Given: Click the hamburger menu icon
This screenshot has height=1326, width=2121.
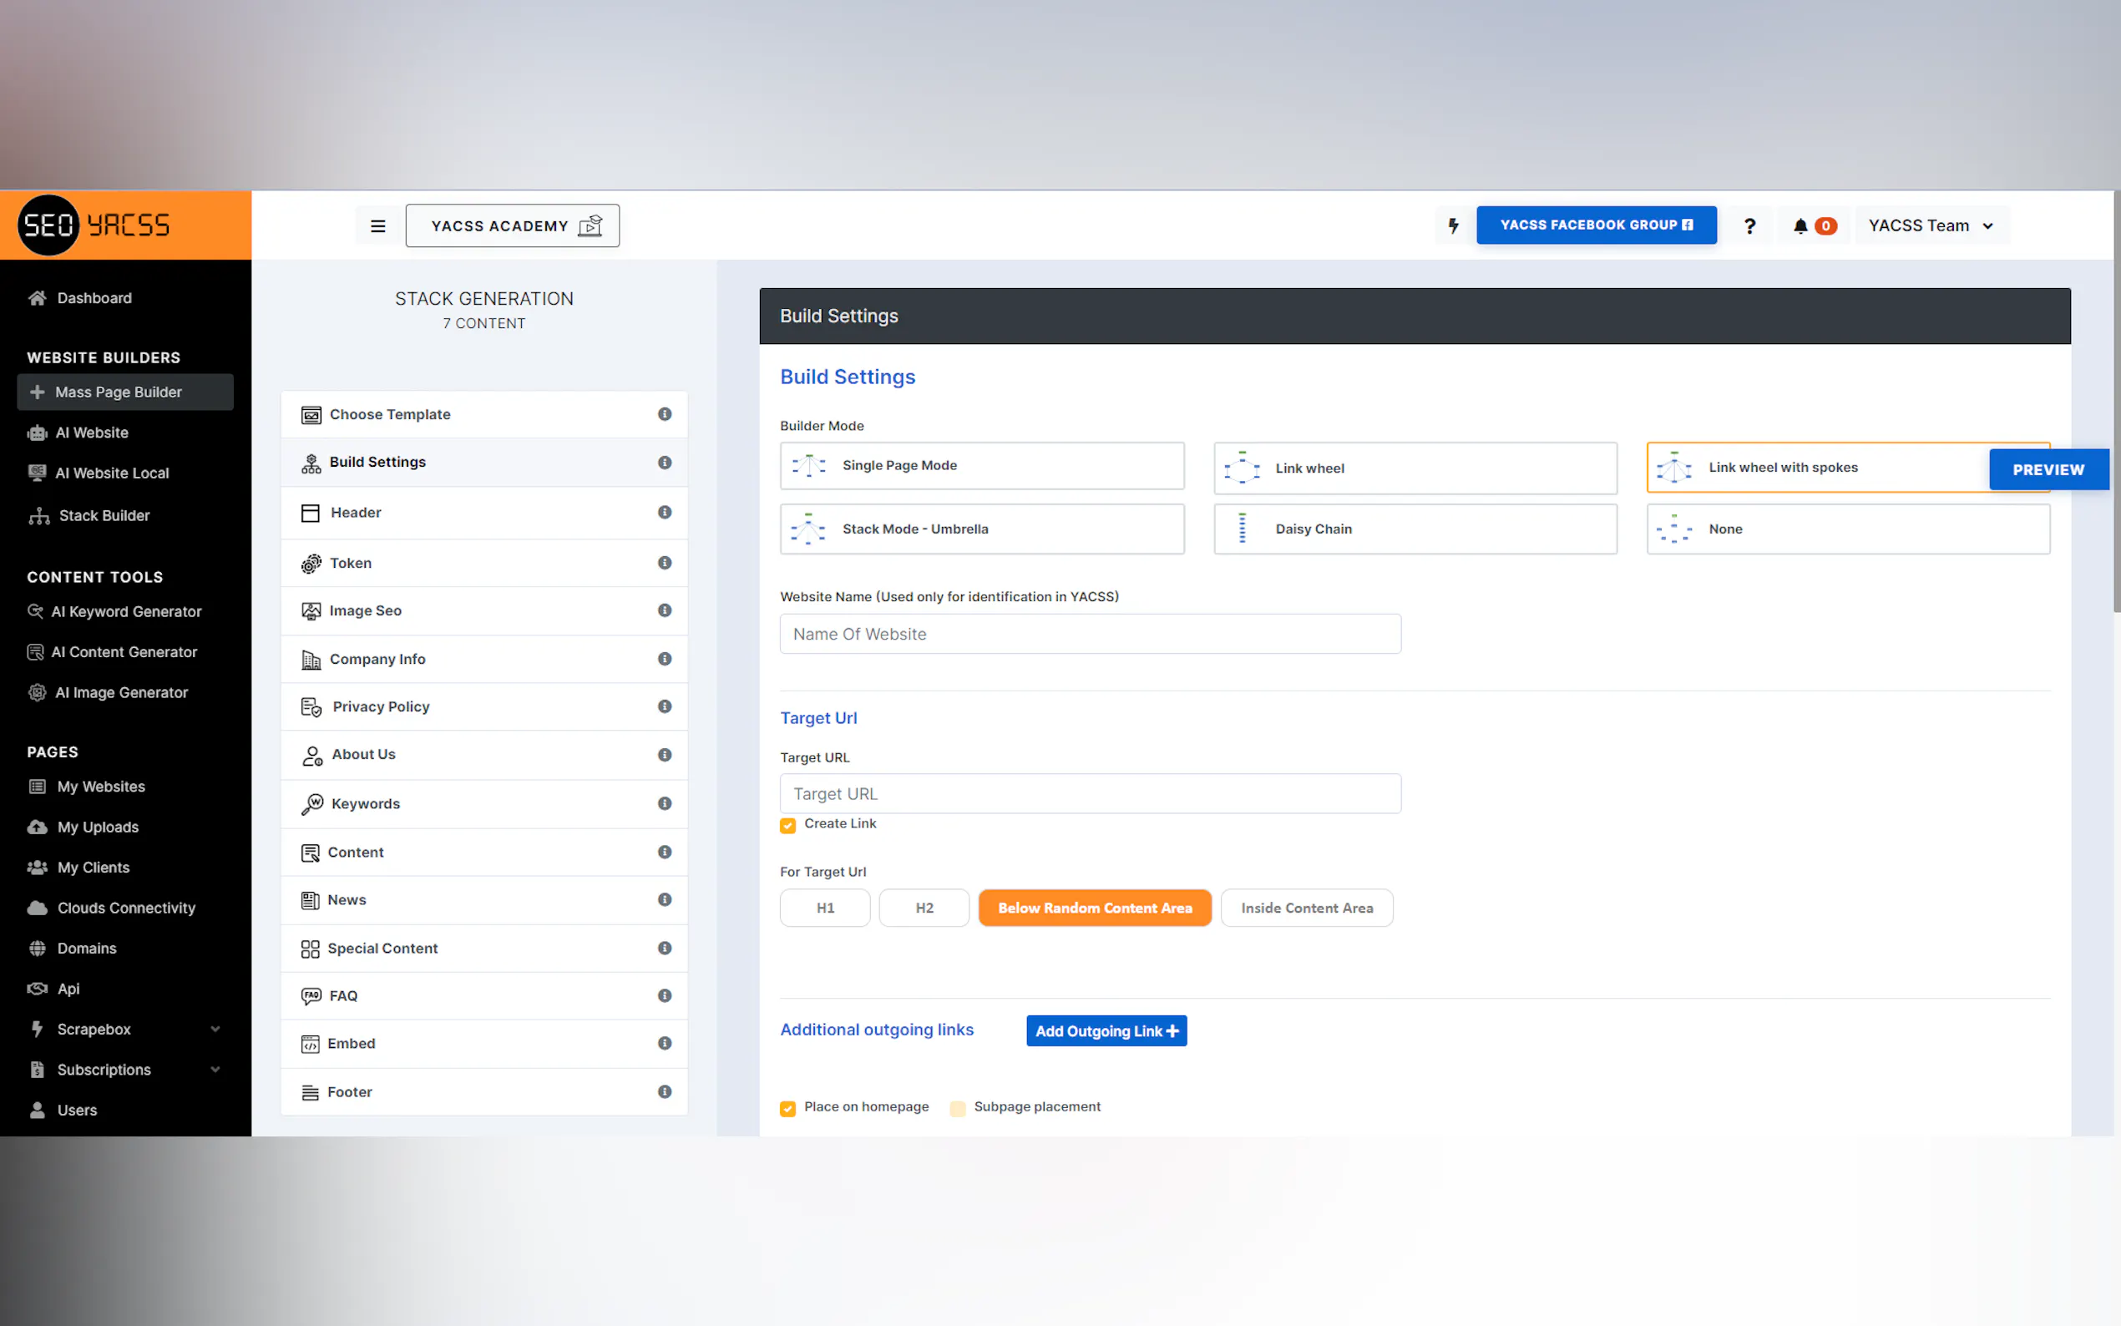Looking at the screenshot, I should [378, 225].
